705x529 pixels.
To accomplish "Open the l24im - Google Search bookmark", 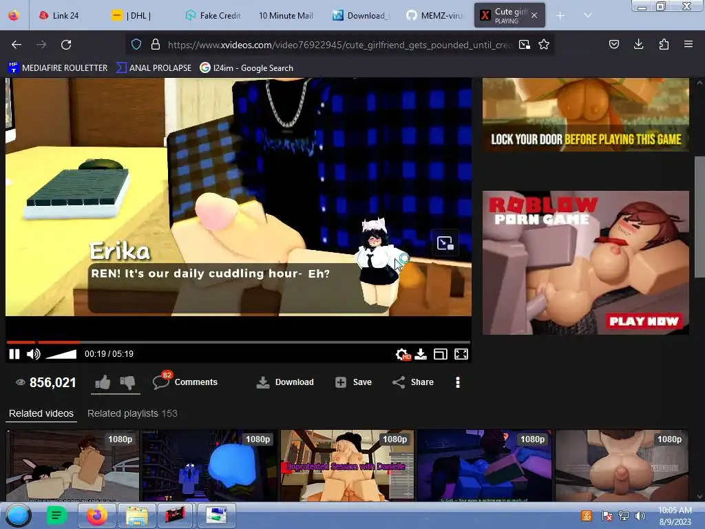I will 246,68.
